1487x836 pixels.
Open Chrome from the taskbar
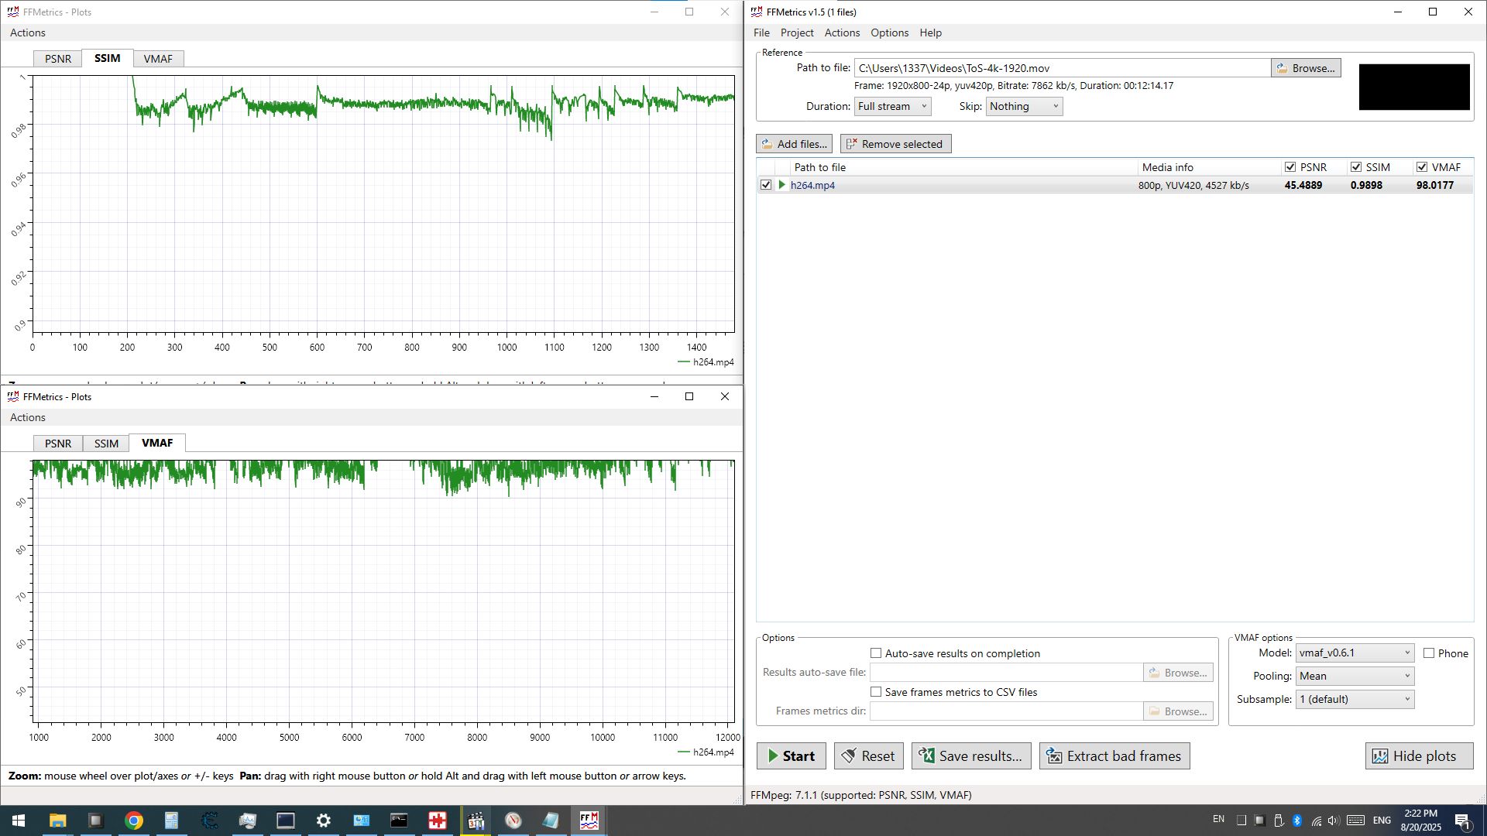pos(134,821)
